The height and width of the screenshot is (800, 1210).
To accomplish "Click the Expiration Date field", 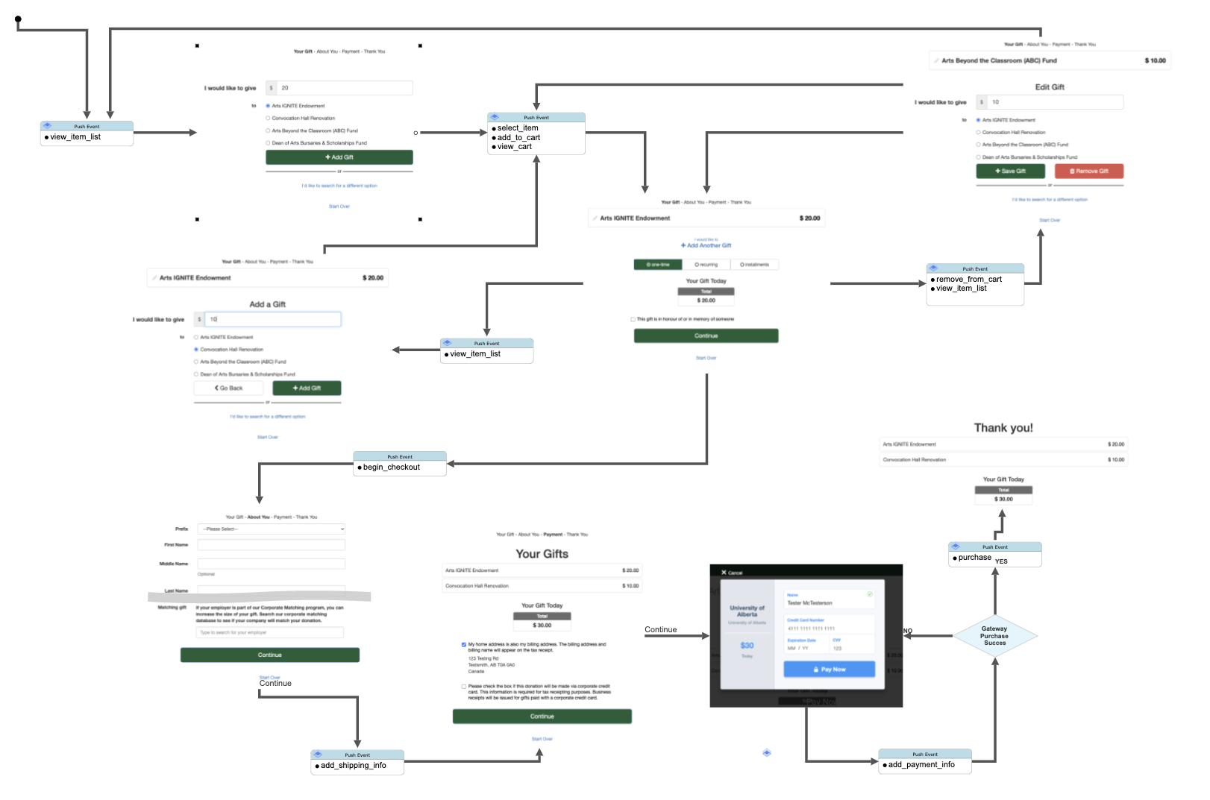I will [x=806, y=644].
